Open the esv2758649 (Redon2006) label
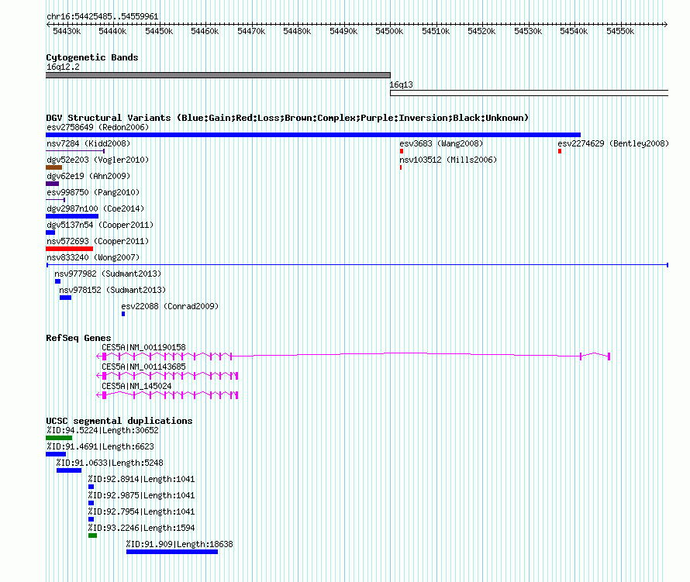The height and width of the screenshot is (582, 690). click(x=98, y=127)
